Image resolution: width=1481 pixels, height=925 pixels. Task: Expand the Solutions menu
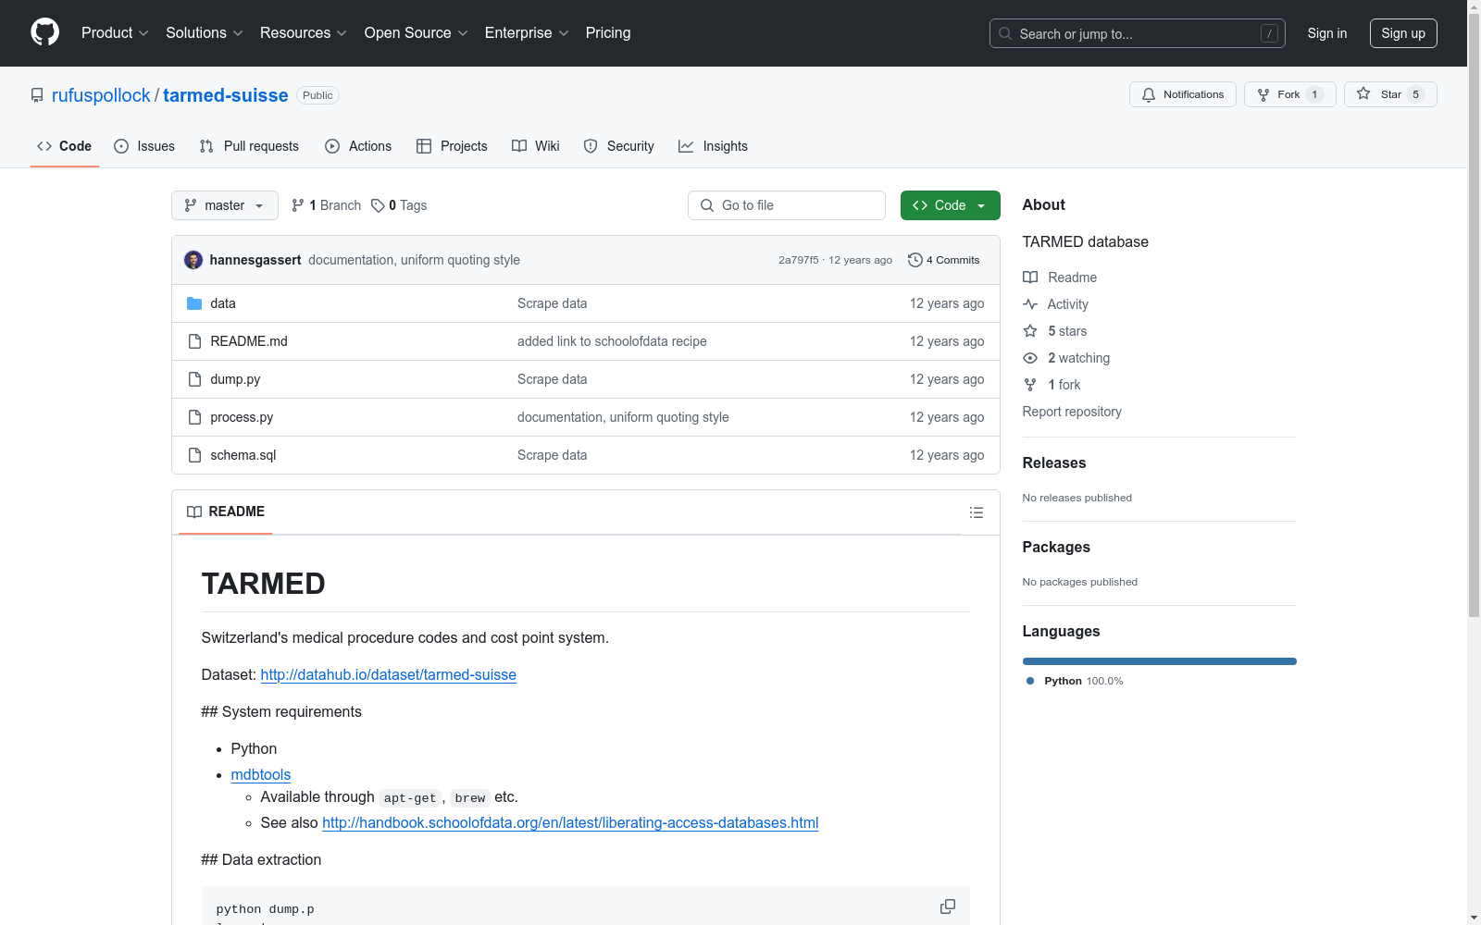click(x=205, y=33)
